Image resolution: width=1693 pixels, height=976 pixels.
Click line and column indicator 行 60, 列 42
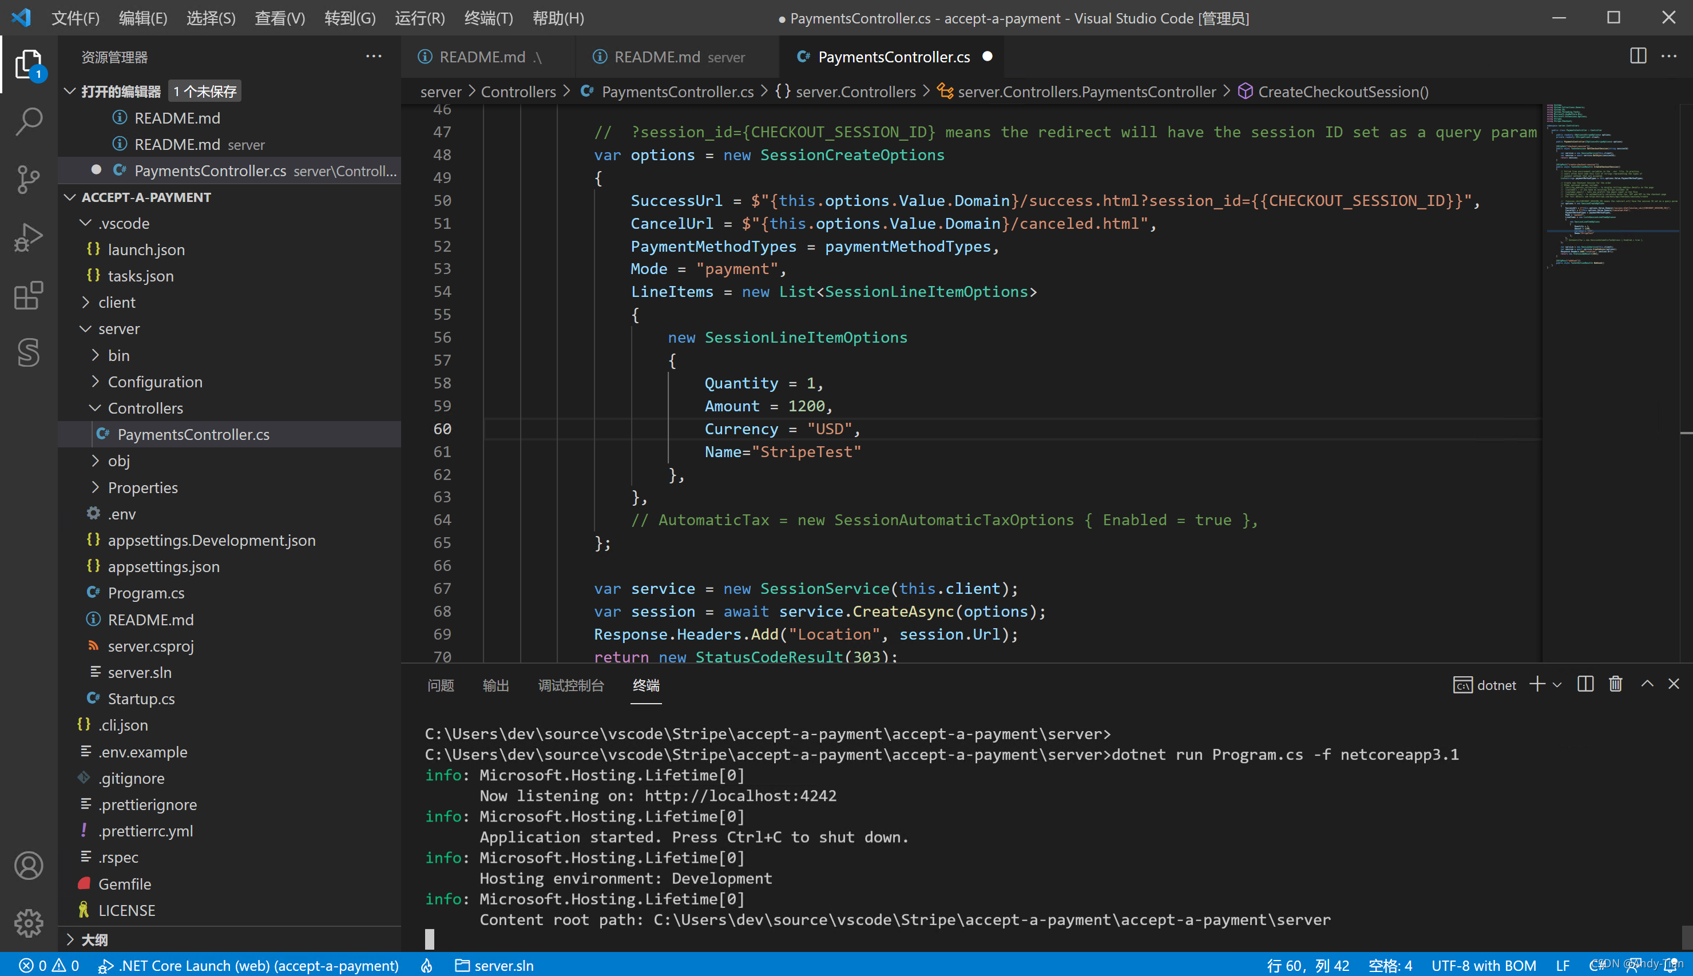click(1307, 965)
